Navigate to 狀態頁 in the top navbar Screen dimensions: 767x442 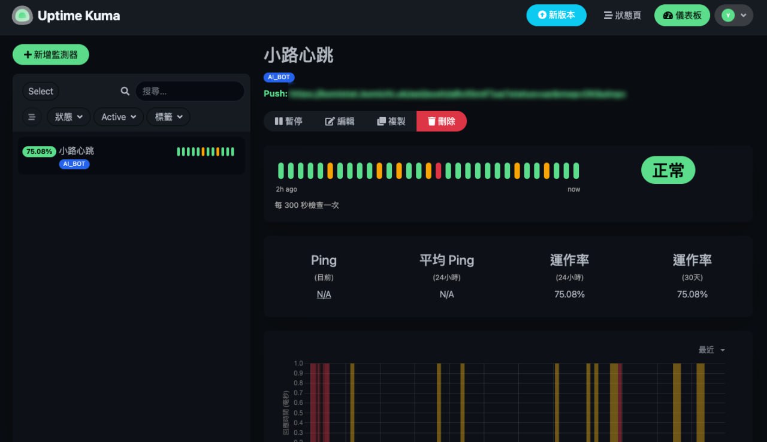click(x=621, y=16)
